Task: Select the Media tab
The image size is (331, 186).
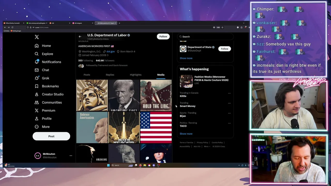Action: (161, 75)
